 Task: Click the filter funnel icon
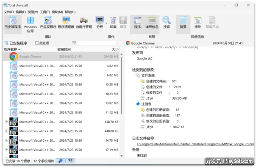tap(74, 43)
